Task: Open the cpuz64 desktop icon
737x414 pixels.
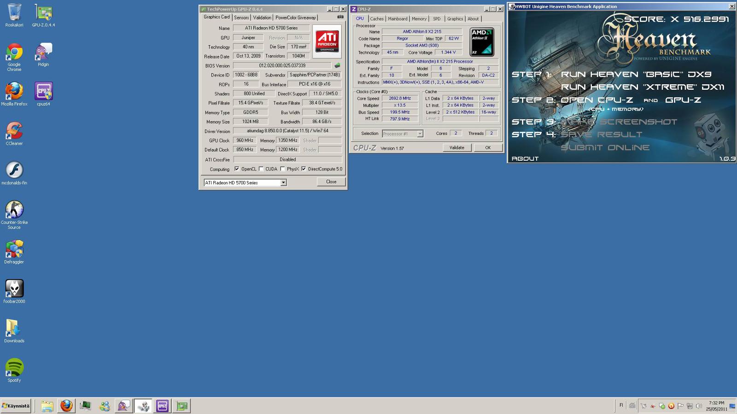Action: tap(43, 94)
